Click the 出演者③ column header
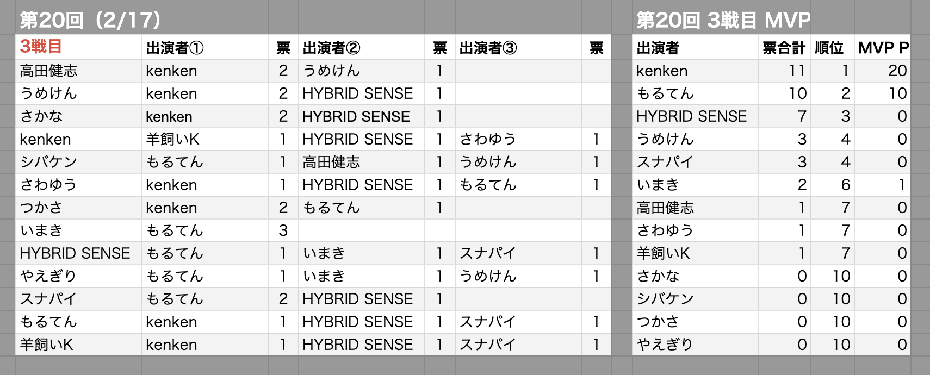930x375 pixels. [488, 48]
